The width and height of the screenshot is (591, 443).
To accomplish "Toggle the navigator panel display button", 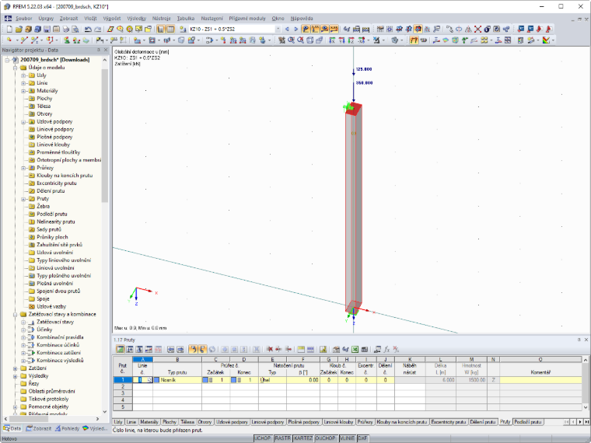I will point(160,29).
